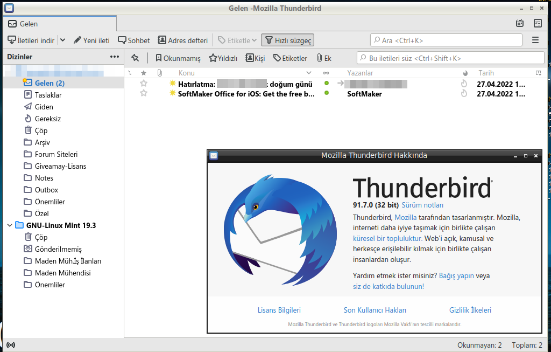Sort by the attachment column header

tap(159, 73)
